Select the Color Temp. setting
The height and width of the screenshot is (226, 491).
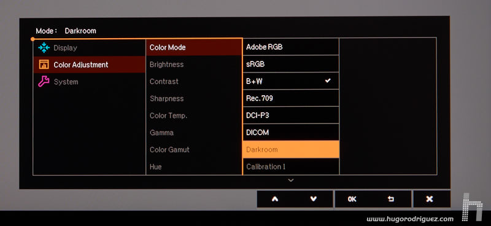point(194,115)
